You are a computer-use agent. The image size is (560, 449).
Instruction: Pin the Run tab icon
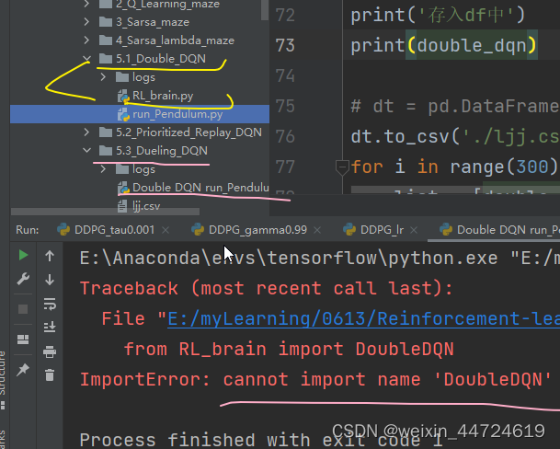[23, 370]
